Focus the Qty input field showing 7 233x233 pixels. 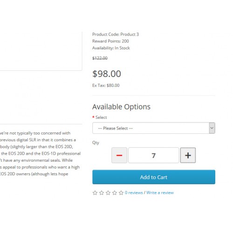[x=153, y=155]
